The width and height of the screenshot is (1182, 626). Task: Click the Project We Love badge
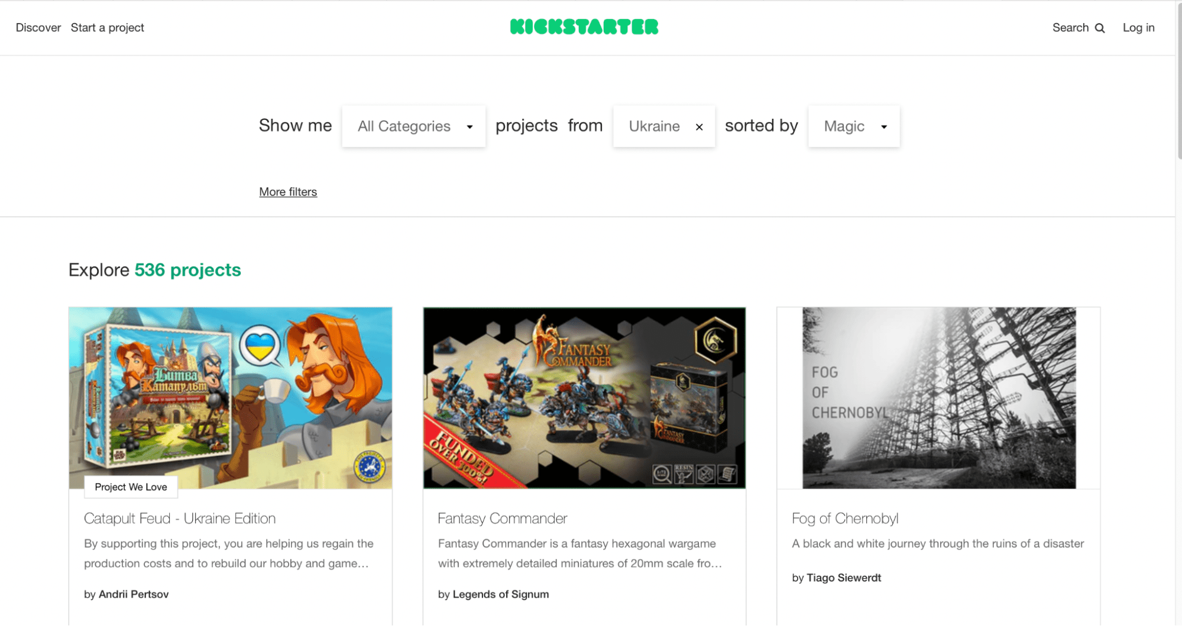[x=131, y=487]
